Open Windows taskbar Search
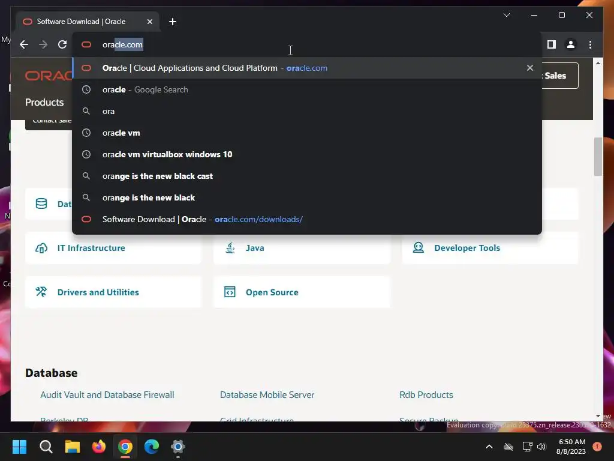614x461 pixels. (46, 447)
